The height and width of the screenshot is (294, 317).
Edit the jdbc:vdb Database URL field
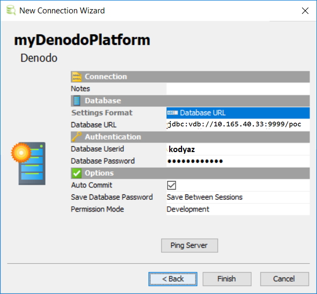coord(238,125)
